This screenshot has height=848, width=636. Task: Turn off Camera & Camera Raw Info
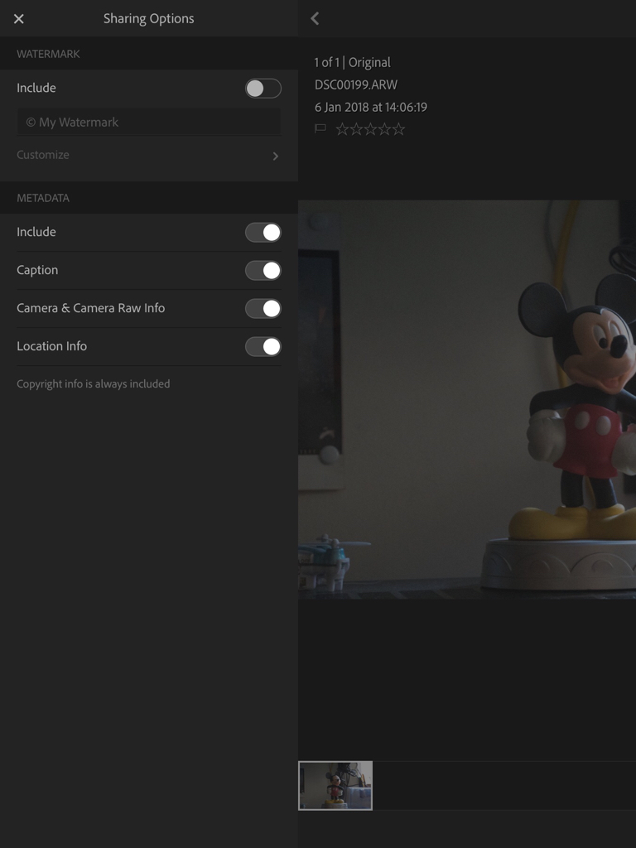pyautogui.click(x=263, y=309)
